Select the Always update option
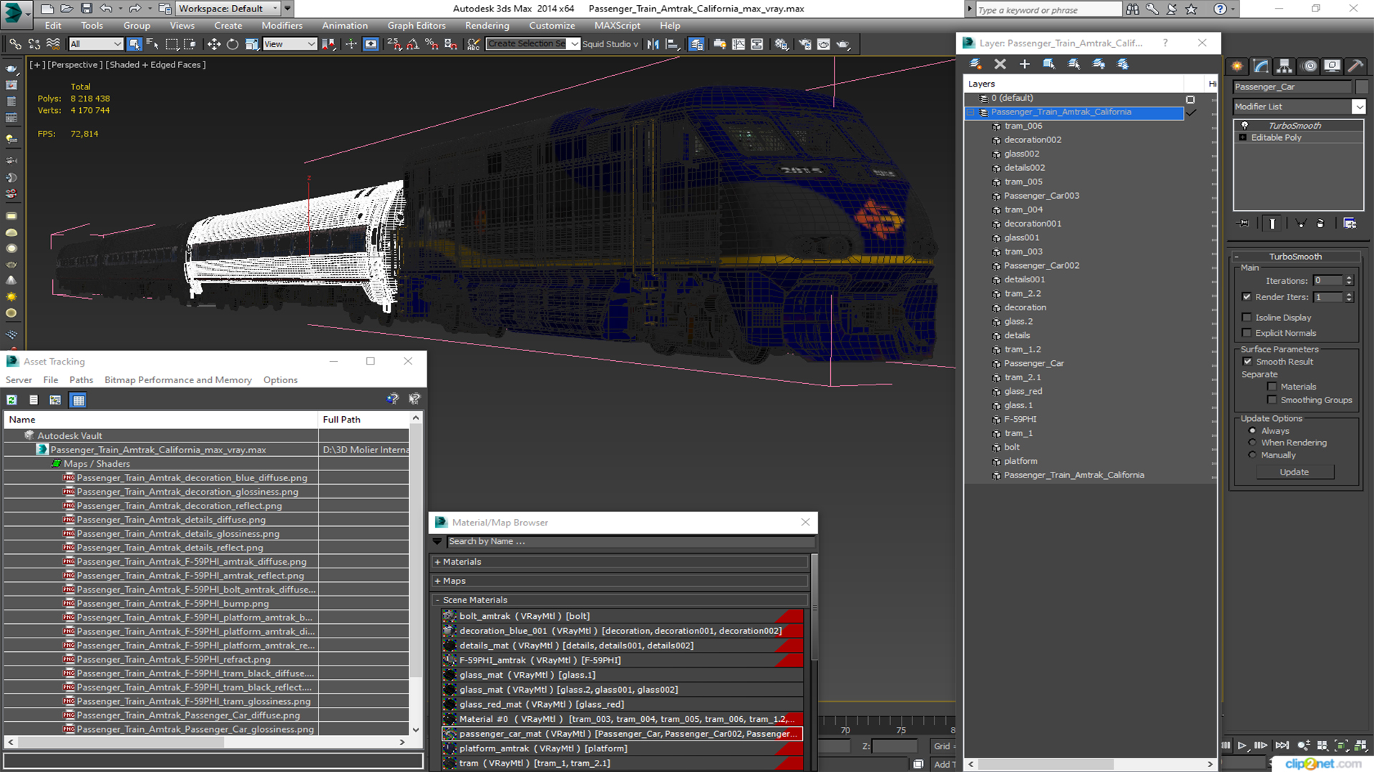The image size is (1374, 772). pyautogui.click(x=1252, y=431)
